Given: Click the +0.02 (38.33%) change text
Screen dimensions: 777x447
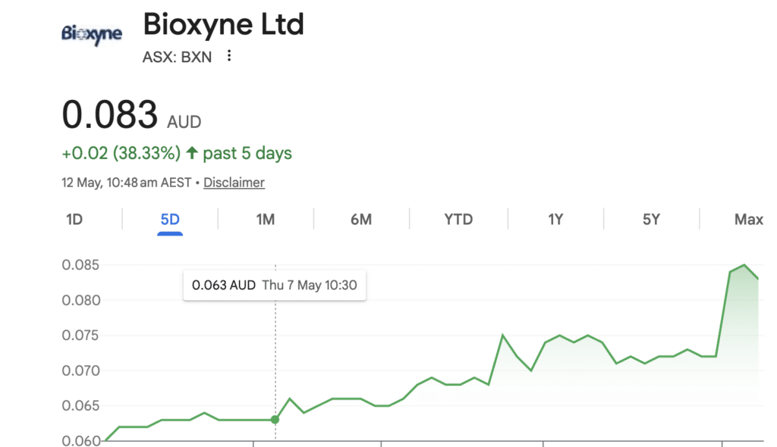Looking at the screenshot, I should click(121, 153).
